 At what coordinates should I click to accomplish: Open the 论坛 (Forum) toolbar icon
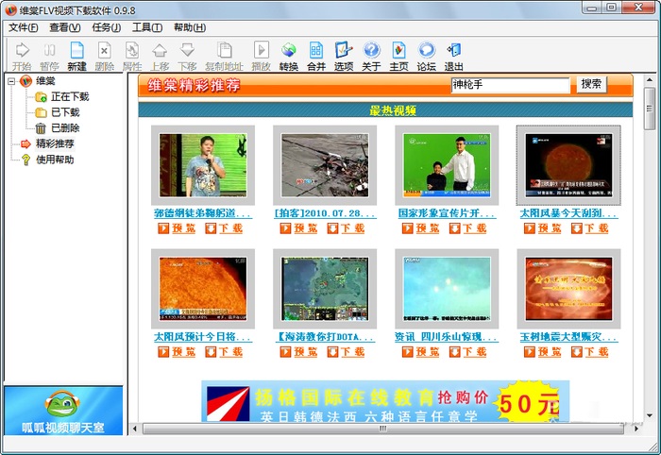[x=427, y=56]
